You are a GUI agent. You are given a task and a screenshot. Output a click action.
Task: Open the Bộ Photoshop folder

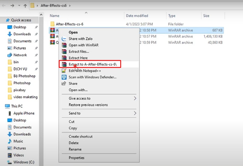25,76
